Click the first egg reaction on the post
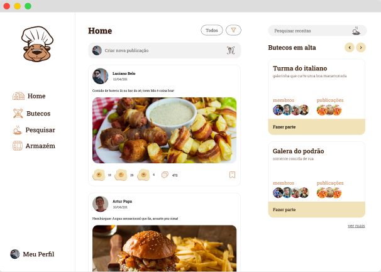Image resolution: width=381 pixels, height=272 pixels. click(x=99, y=175)
